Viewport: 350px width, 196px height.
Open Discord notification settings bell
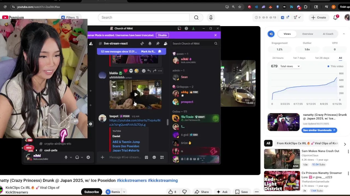[x=150, y=44]
